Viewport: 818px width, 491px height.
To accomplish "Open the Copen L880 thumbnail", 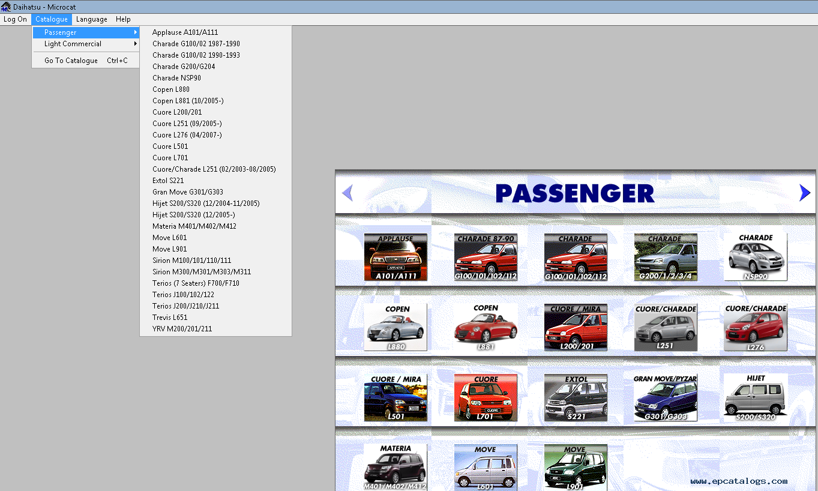I will click(x=395, y=327).
